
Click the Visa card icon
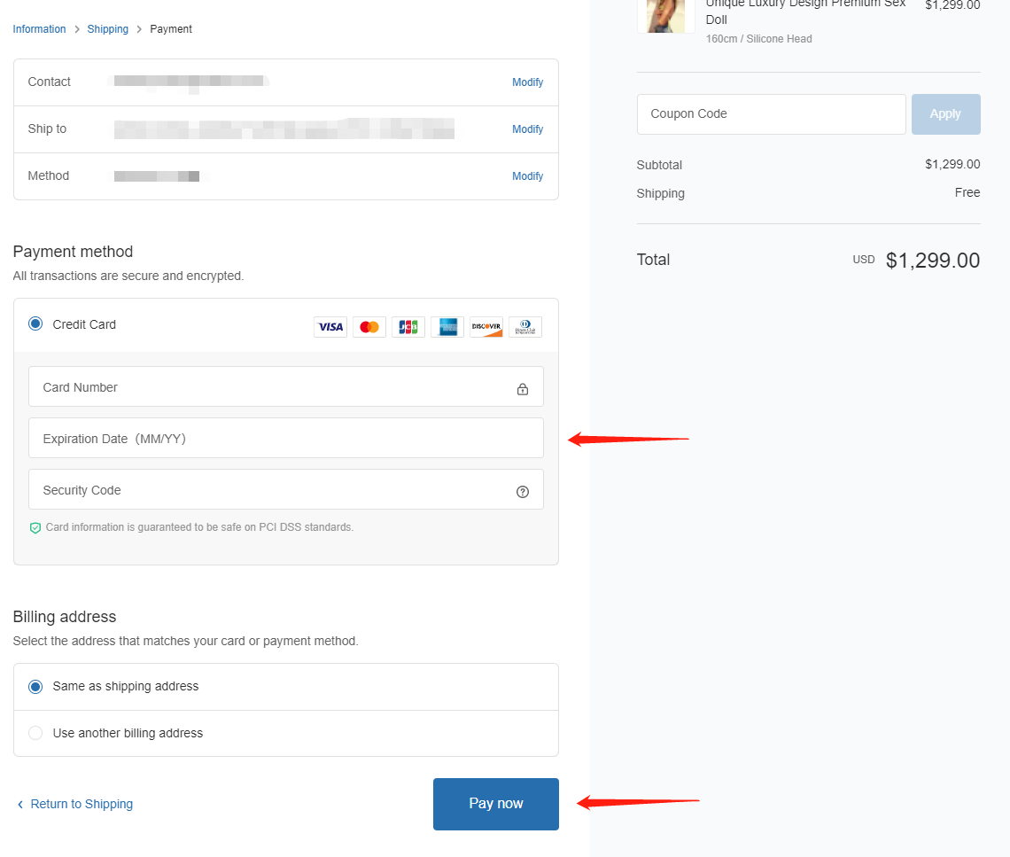(x=330, y=327)
